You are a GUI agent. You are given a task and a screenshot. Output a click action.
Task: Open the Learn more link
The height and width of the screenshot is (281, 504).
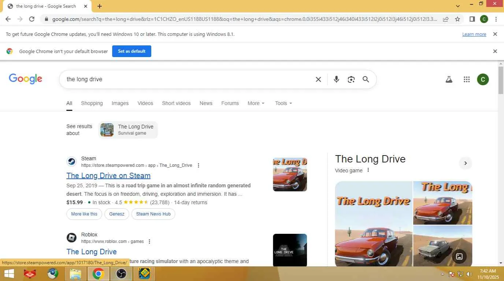[x=474, y=34]
